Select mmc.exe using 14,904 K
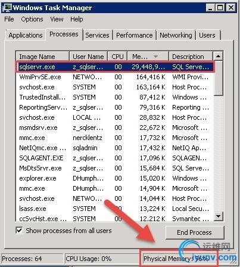Image resolution: width=240 pixels, height=267 pixels. click(x=115, y=188)
